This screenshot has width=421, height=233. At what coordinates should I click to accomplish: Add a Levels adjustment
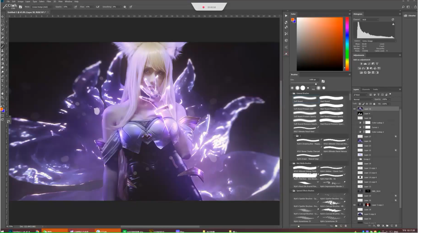tap(365, 64)
